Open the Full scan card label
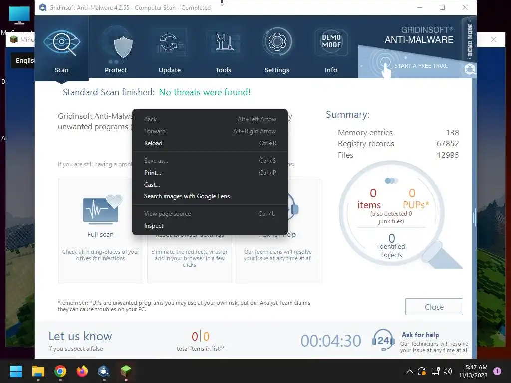 point(100,234)
